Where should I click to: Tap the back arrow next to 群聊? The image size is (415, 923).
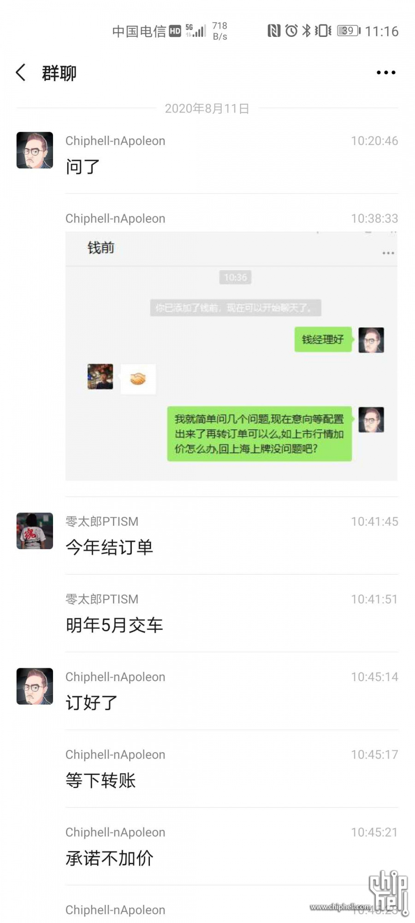pos(21,72)
